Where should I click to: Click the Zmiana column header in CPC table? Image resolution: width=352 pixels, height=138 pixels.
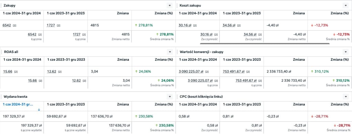pyautogui.click(x=298, y=104)
